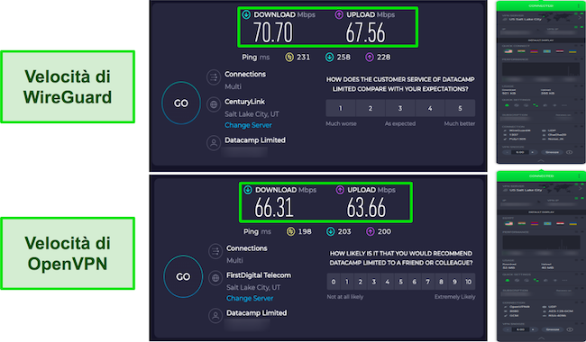
Task: Click the Connections icon in the FirstDigital test
Action: click(x=215, y=251)
